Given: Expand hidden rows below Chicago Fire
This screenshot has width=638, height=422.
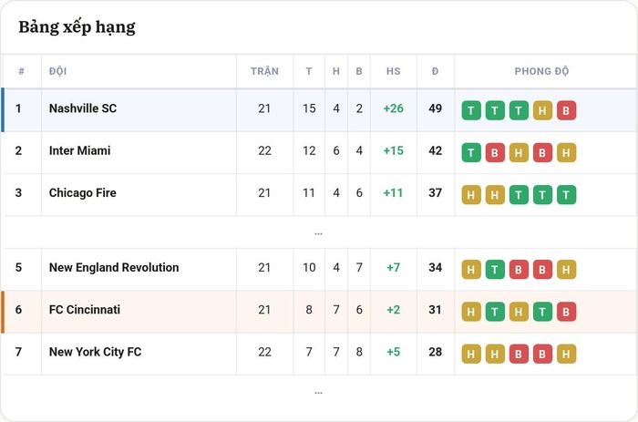Looking at the screenshot, I should click(319, 232).
